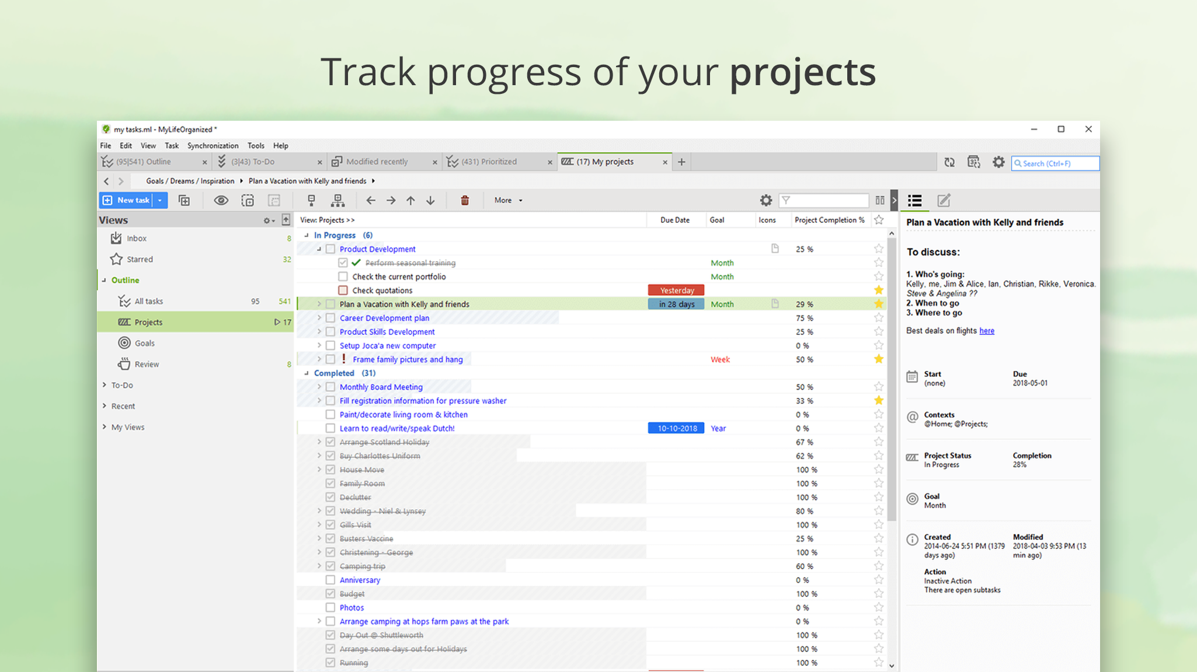Viewport: 1197px width, 672px height.
Task: Open the Synchronization menu
Action: tap(213, 146)
